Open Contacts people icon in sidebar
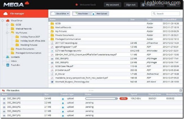The image size is (184, 119). (x=8, y=57)
